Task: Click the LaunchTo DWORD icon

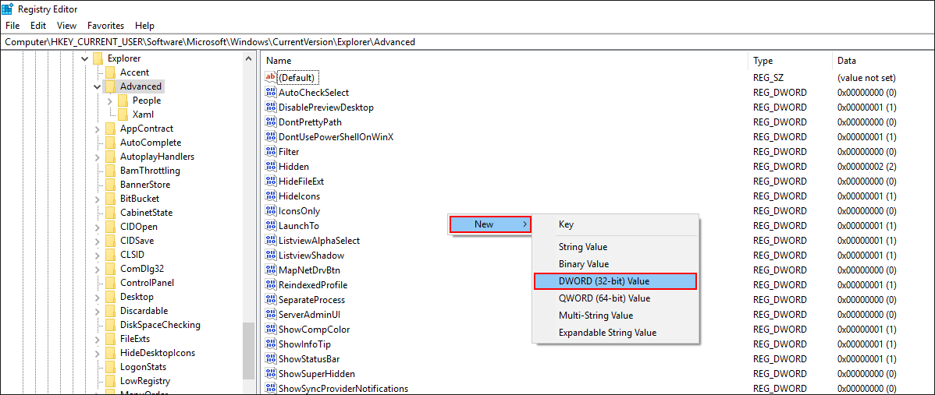Action: tap(271, 225)
